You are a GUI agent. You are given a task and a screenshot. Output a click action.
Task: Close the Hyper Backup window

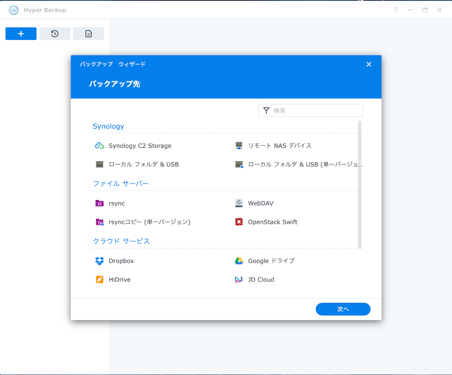[x=440, y=10]
